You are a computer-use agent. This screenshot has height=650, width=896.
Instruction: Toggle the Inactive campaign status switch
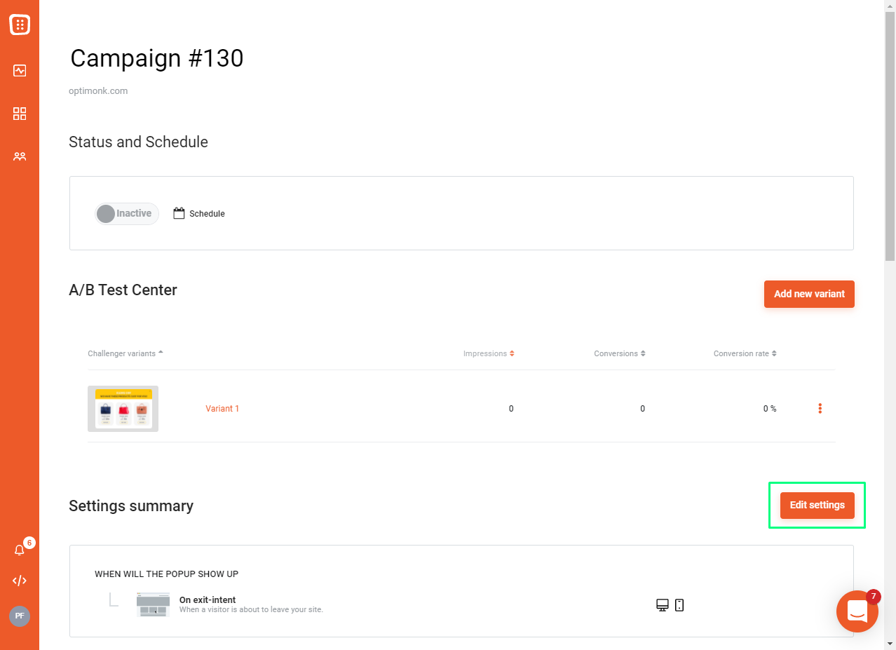[x=127, y=214]
